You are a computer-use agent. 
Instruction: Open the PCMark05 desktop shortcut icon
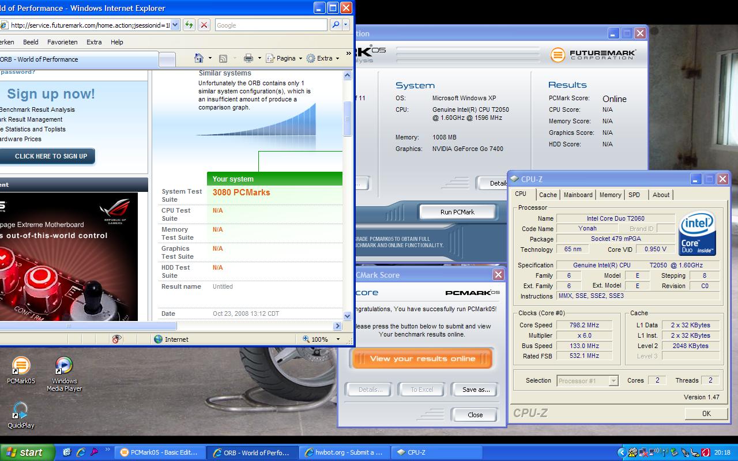coord(21,365)
